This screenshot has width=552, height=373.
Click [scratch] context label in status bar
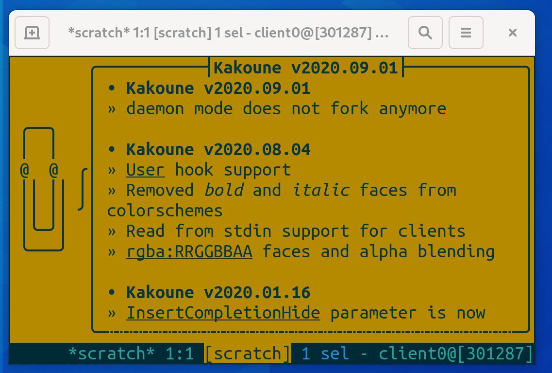(247, 354)
